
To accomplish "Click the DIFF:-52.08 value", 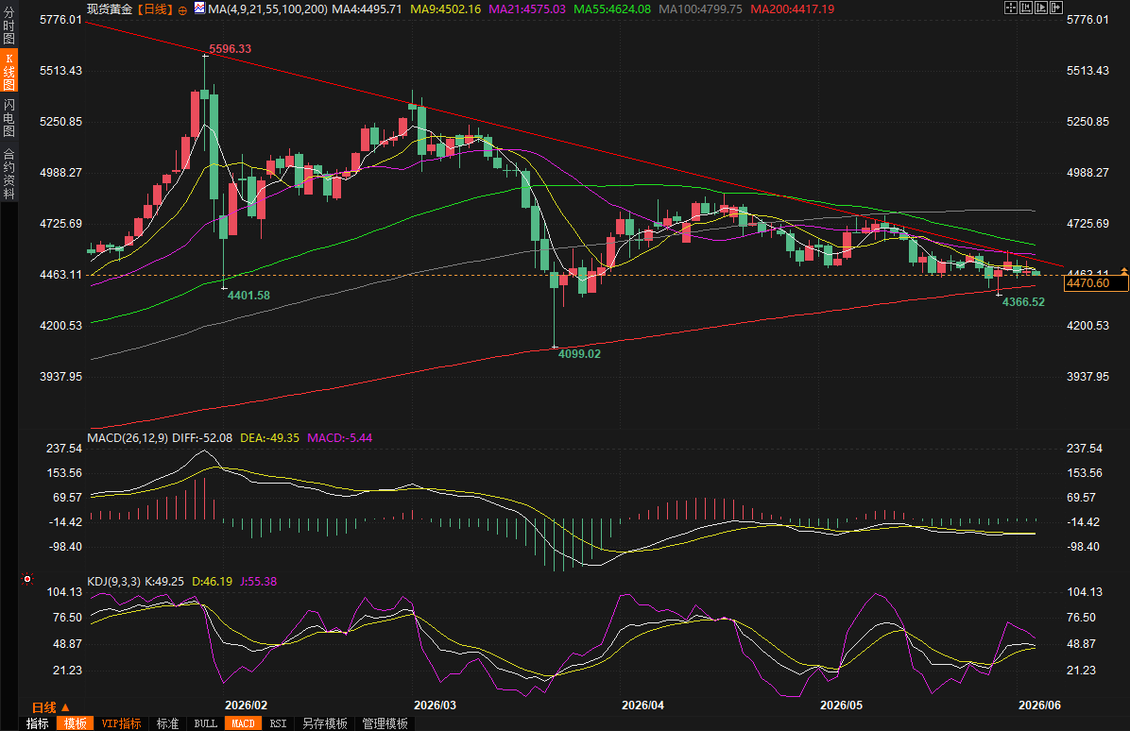I will tap(202, 438).
